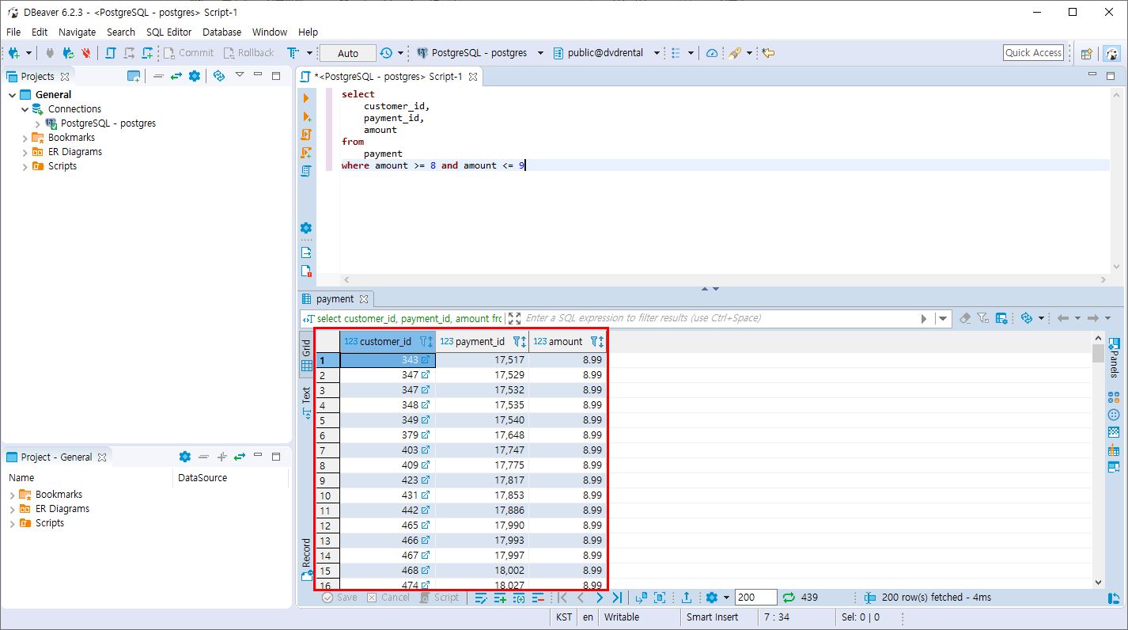The width and height of the screenshot is (1128, 630).
Task: Click the customer_id column header
Action: (x=388, y=342)
